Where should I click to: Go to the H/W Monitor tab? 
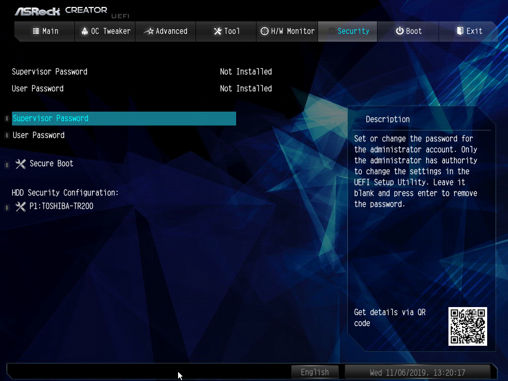tap(287, 31)
